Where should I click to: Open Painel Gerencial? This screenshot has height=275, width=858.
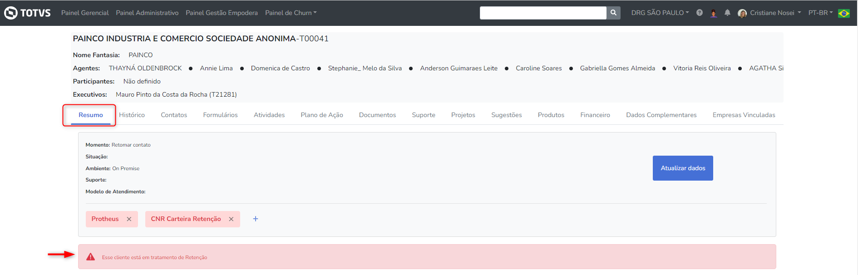point(85,13)
